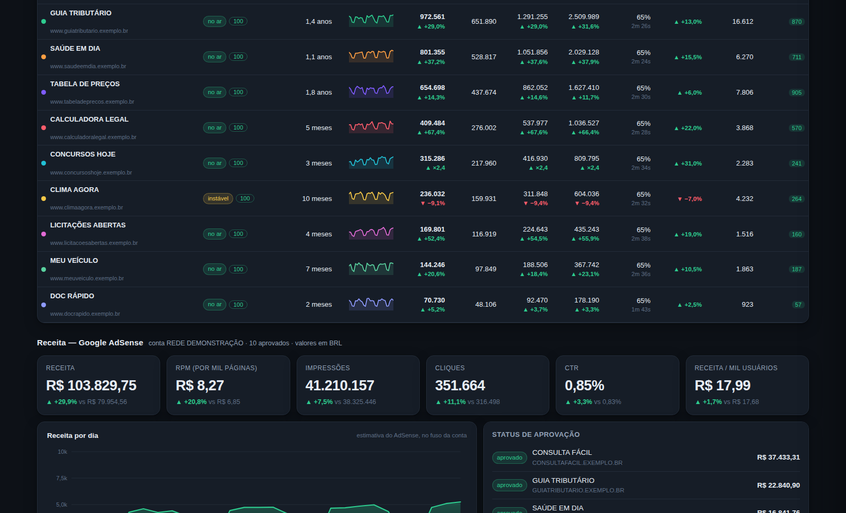The height and width of the screenshot is (513, 846).
Task: Click the 'instável' badge on Clima Agora
Action: click(218, 198)
